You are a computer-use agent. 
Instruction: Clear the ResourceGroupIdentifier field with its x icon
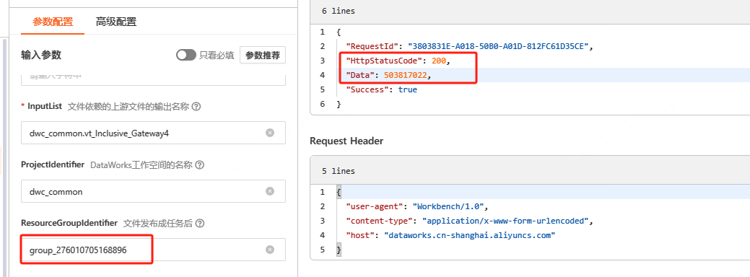coord(270,250)
